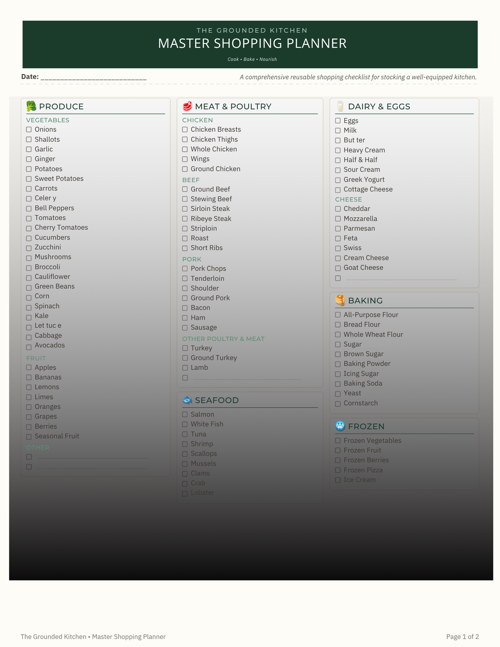Click the Frozen Vegetables item label

[372, 441]
